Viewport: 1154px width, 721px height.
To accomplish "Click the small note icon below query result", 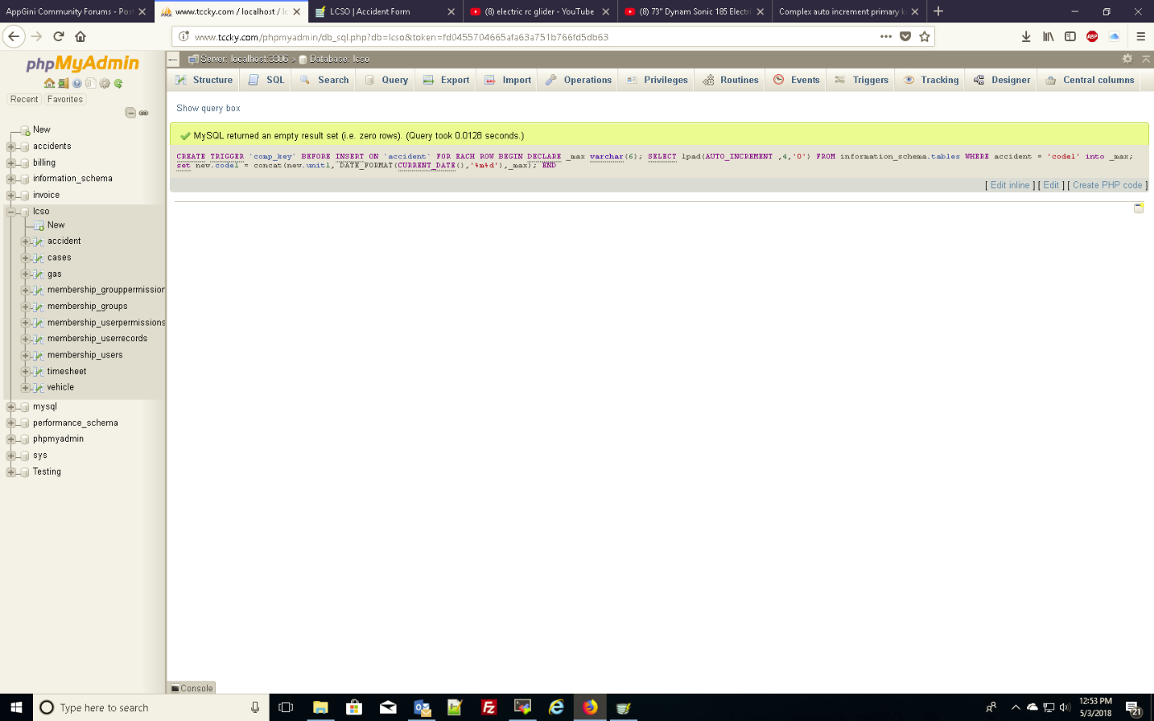I will click(1138, 208).
